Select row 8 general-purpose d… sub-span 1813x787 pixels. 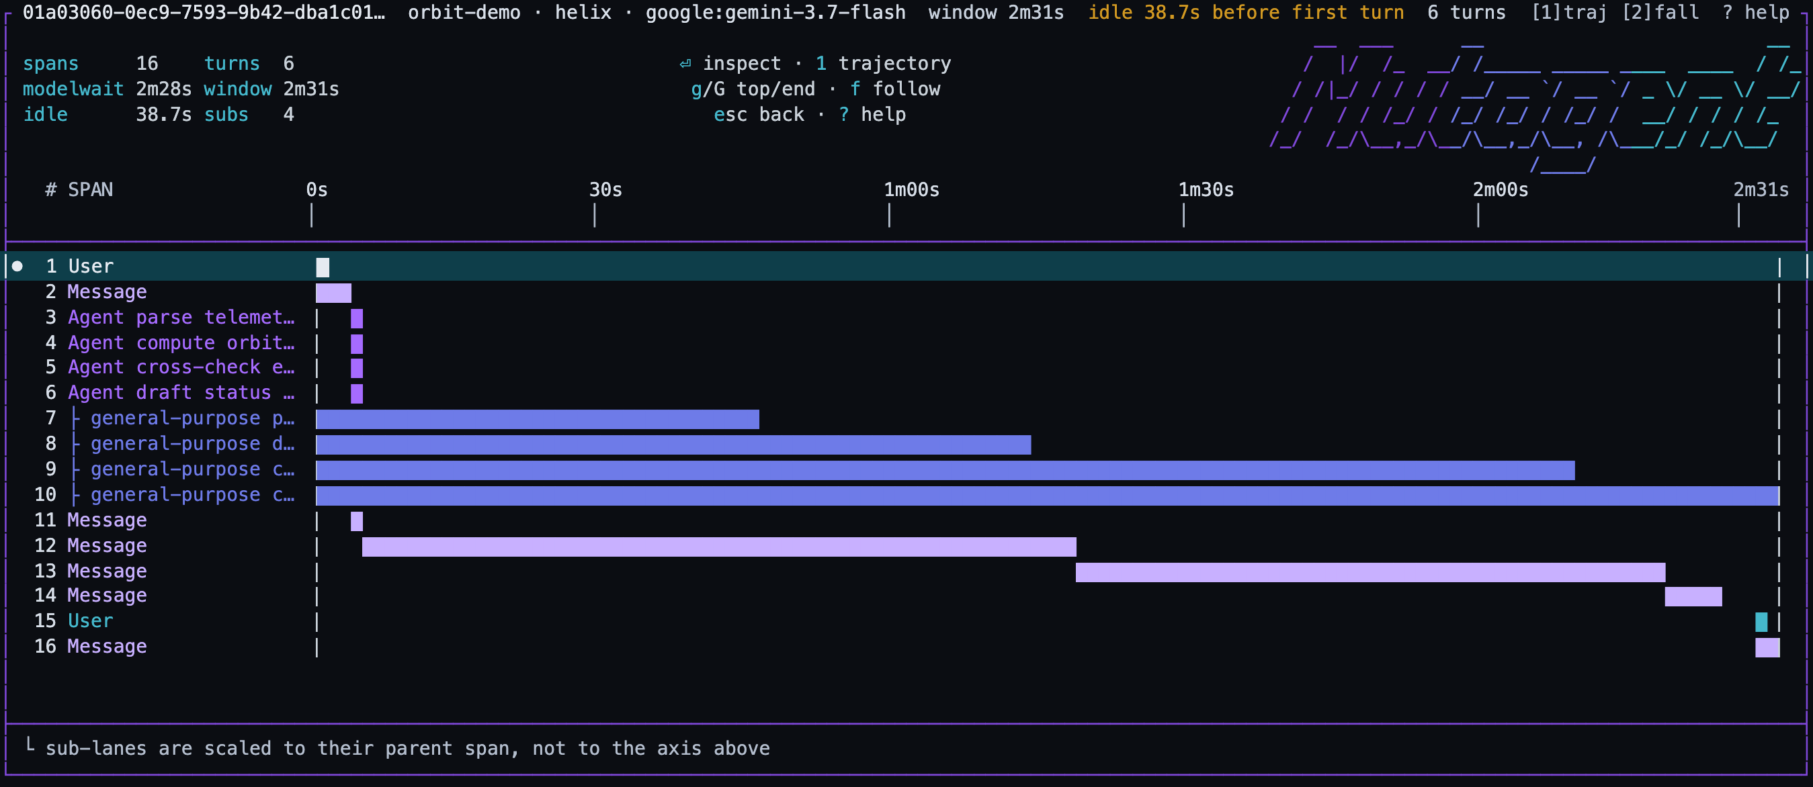point(906,445)
